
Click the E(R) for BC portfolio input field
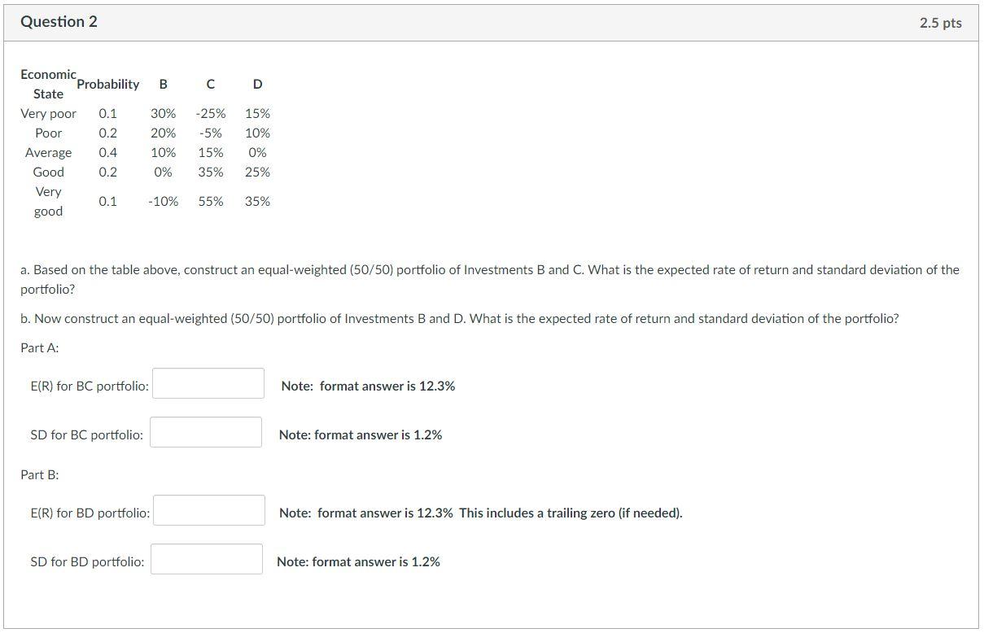208,382
